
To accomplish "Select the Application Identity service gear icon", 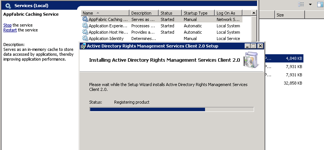I will (85, 39).
